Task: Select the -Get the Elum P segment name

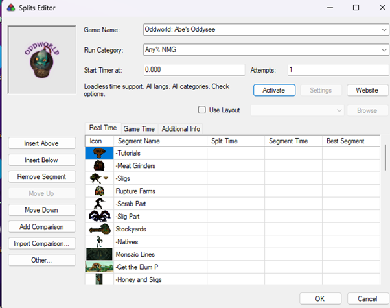Action: coord(137,267)
